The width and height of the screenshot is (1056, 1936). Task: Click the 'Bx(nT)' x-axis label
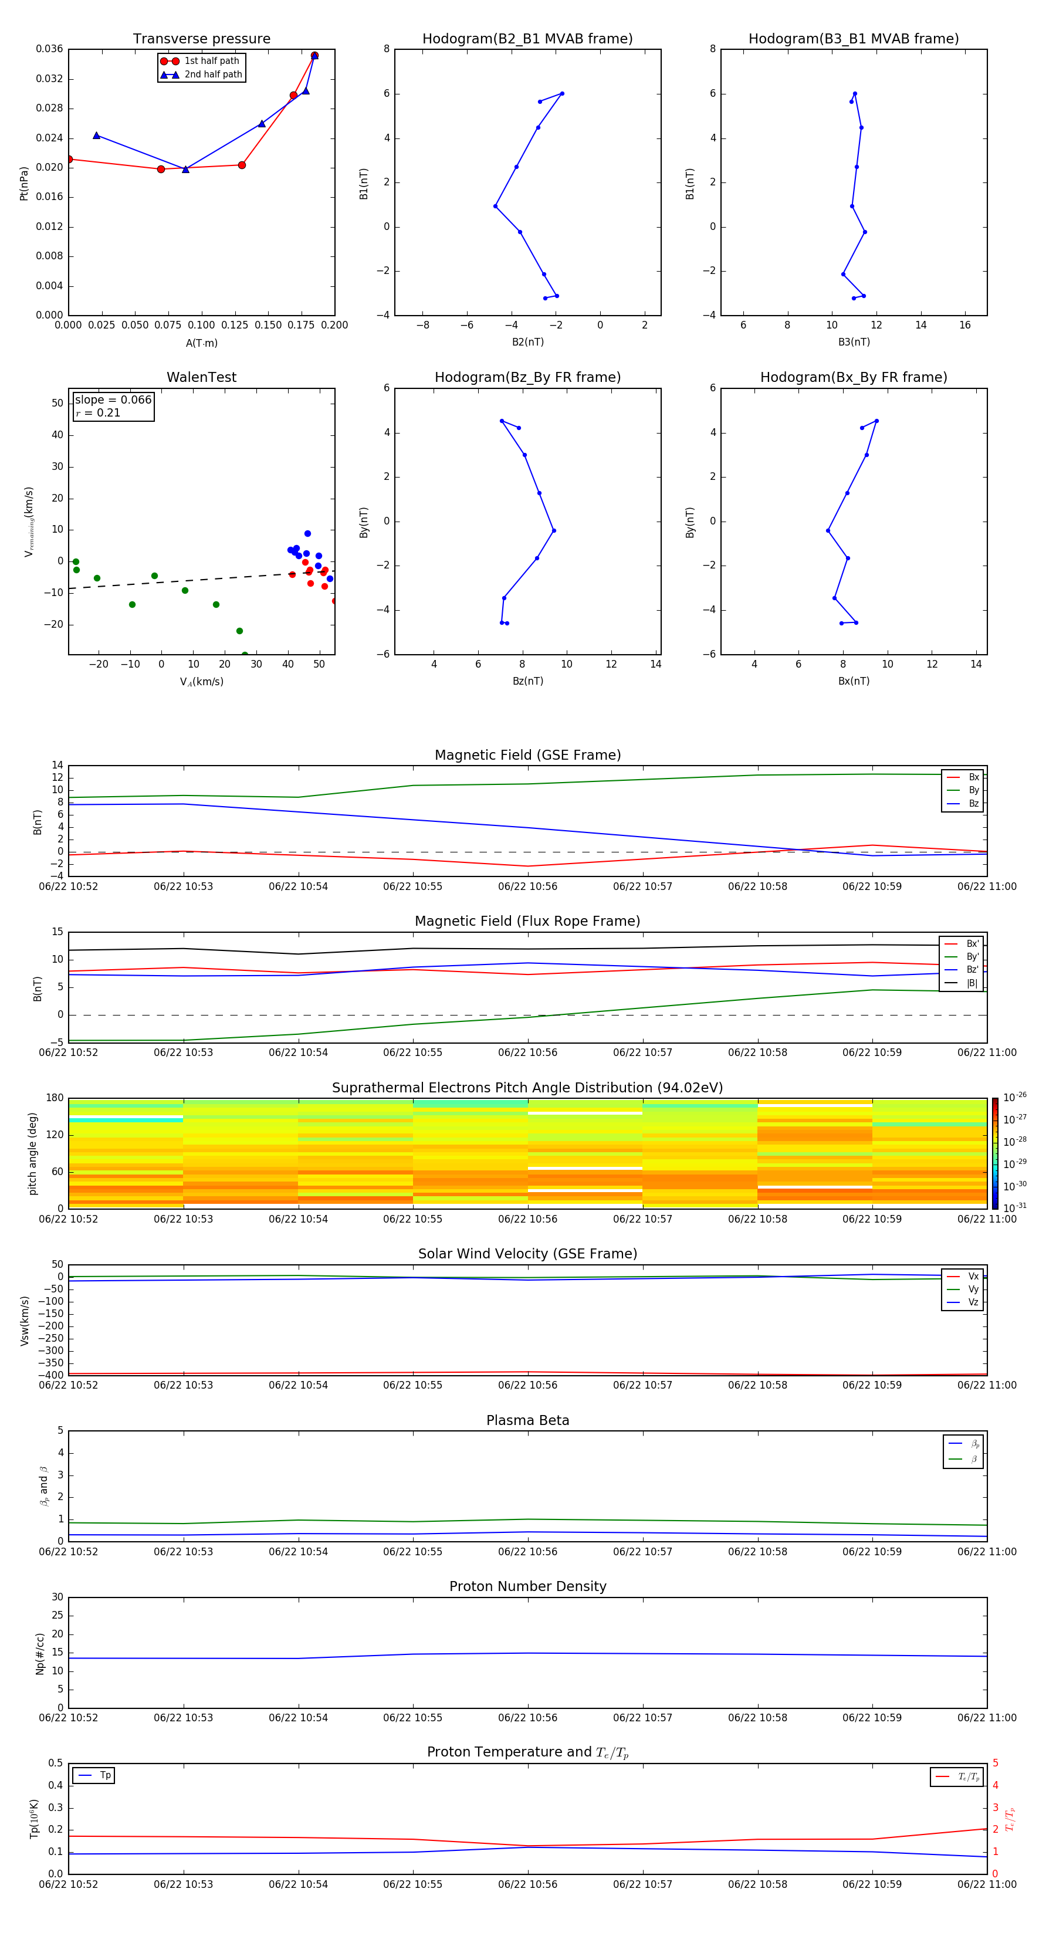tap(854, 681)
